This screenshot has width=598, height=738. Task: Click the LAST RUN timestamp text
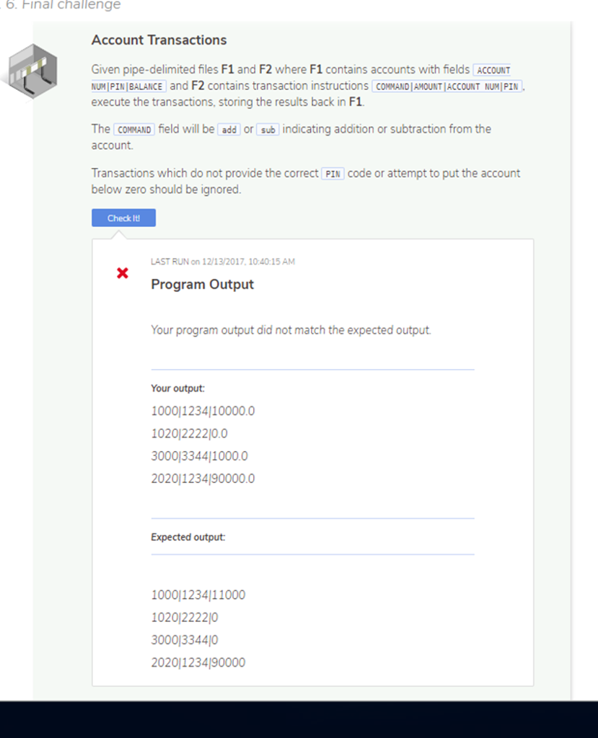click(x=223, y=262)
